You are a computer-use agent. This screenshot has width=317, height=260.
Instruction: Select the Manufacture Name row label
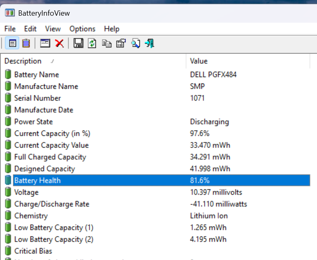[46, 86]
